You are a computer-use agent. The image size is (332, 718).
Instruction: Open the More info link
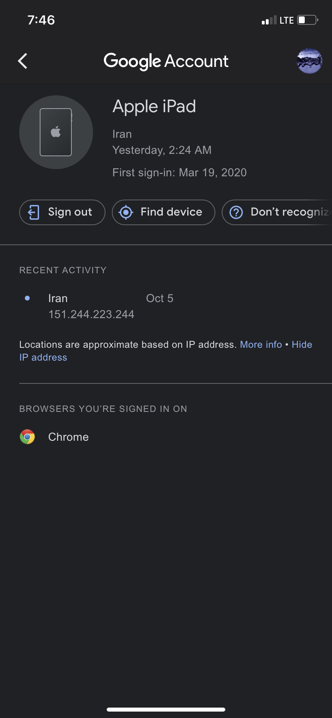tap(261, 345)
